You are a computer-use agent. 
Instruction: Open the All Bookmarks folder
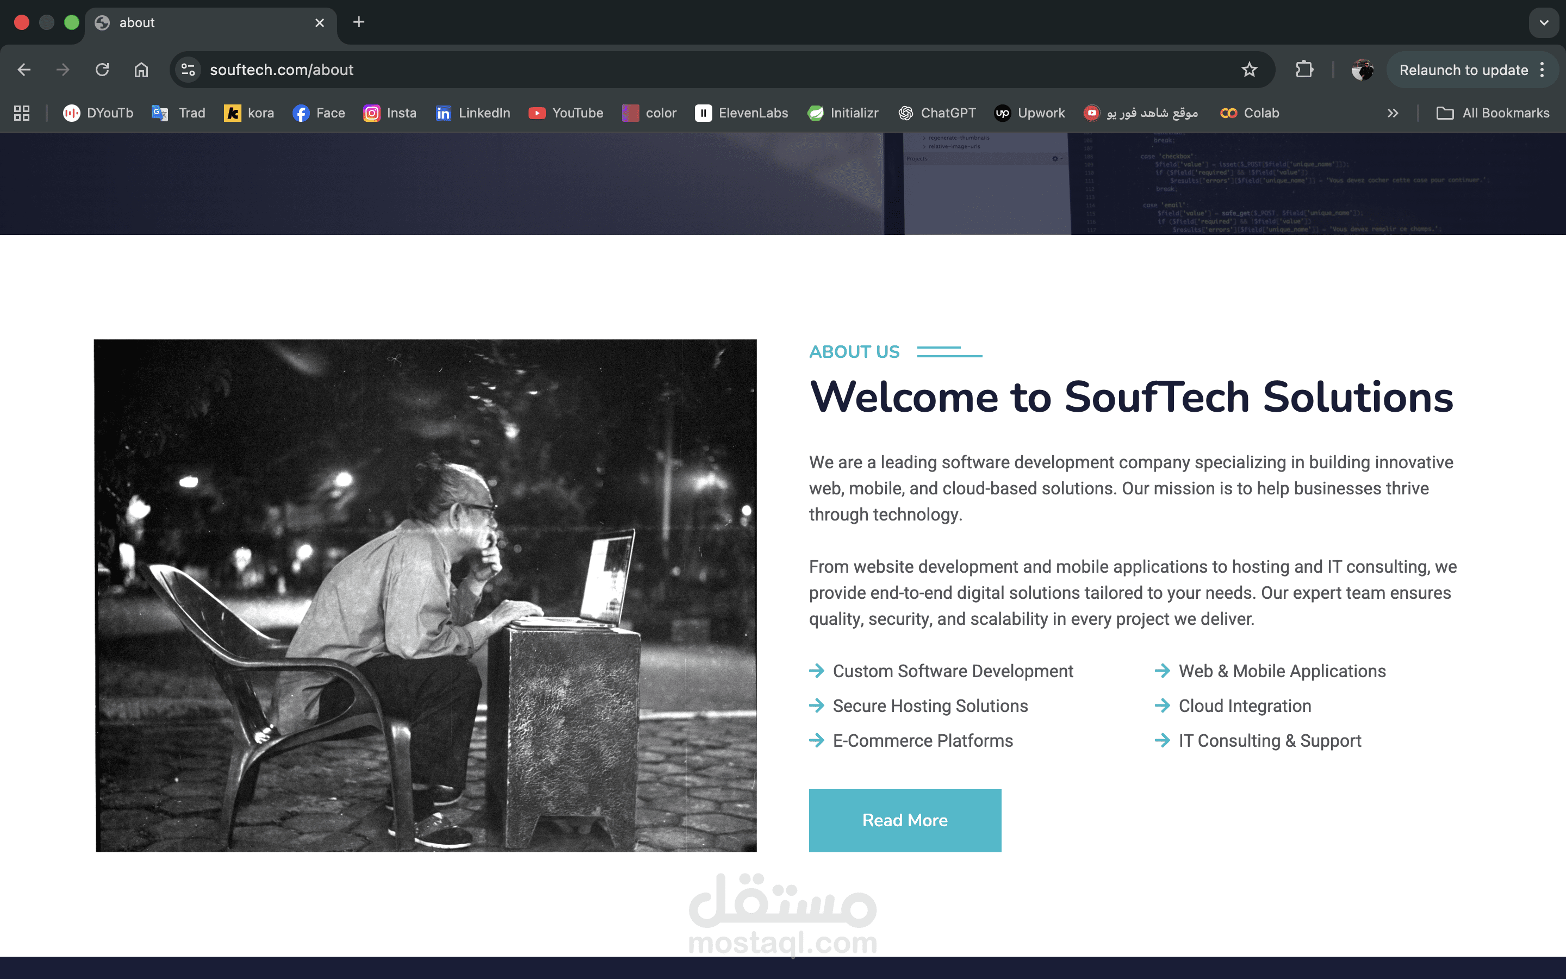1493,113
